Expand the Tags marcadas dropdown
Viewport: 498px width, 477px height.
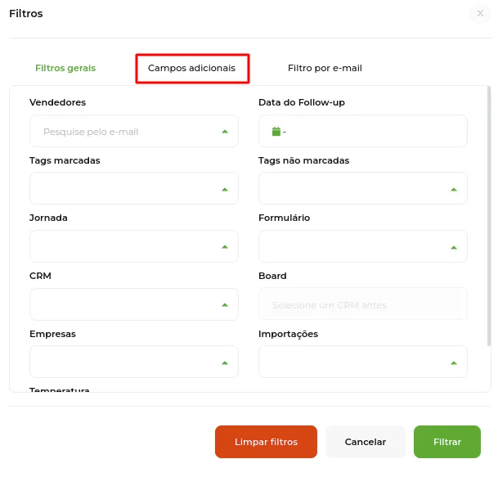point(134,188)
